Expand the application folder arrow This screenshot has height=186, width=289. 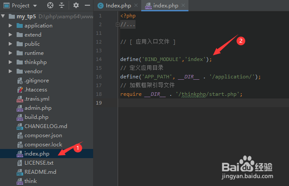click(x=10, y=26)
